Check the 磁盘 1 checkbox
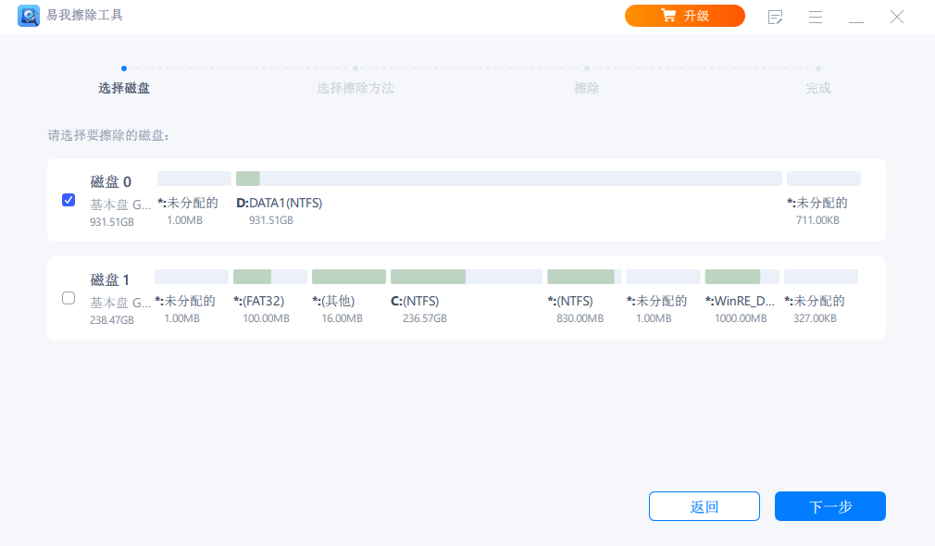The height and width of the screenshot is (546, 935). click(69, 298)
